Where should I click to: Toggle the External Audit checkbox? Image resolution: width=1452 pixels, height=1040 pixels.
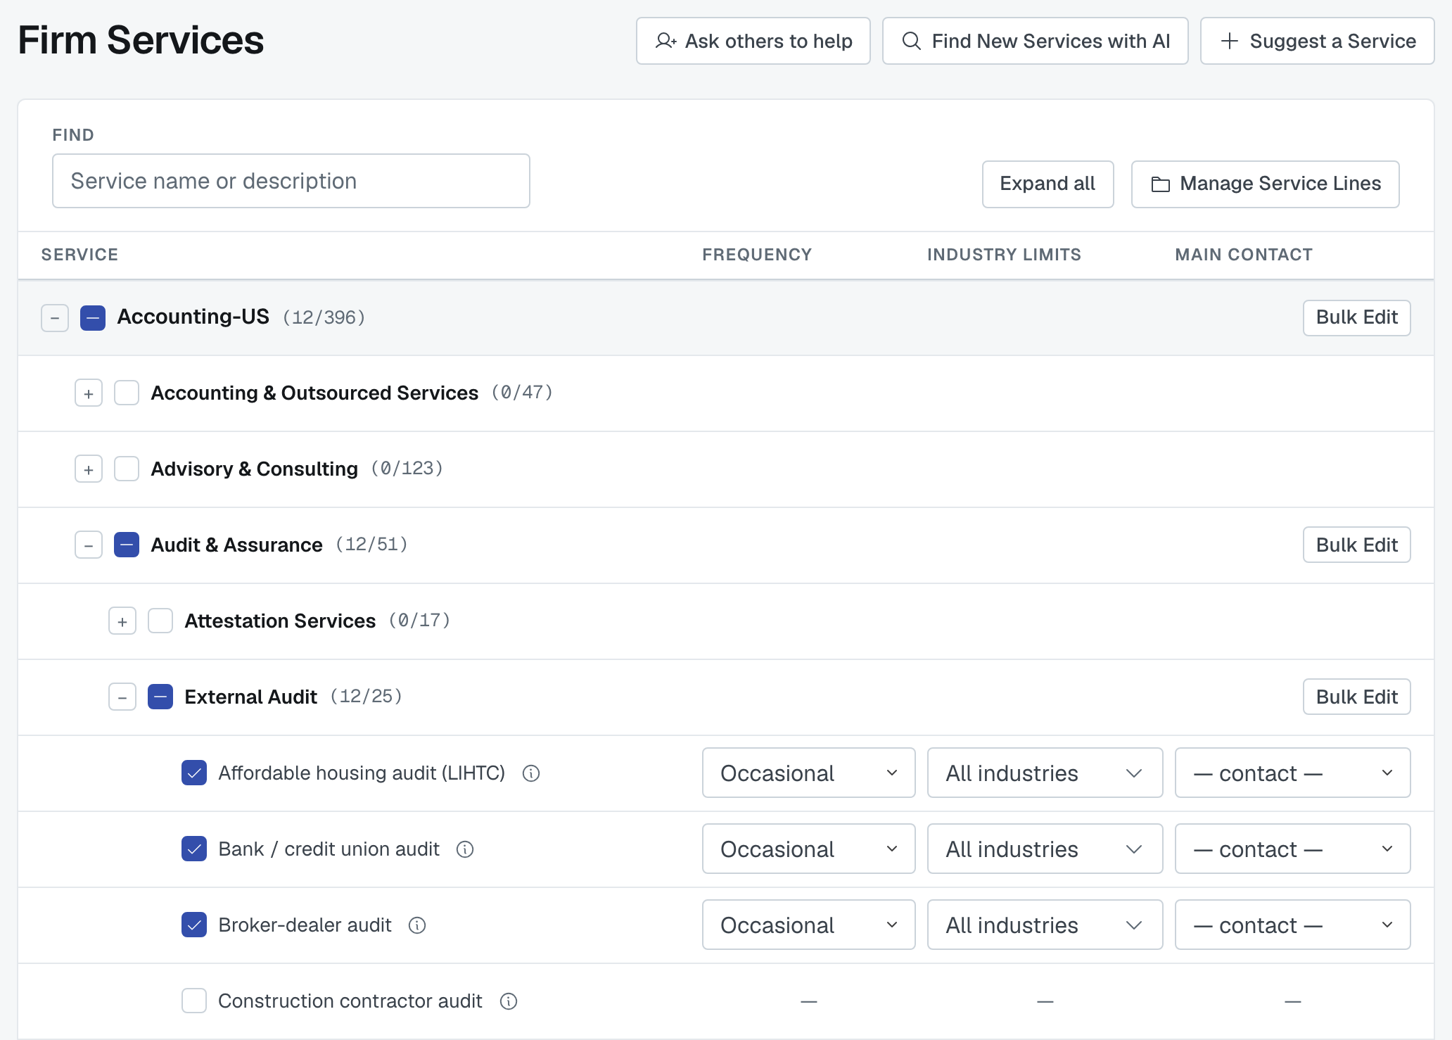[160, 697]
